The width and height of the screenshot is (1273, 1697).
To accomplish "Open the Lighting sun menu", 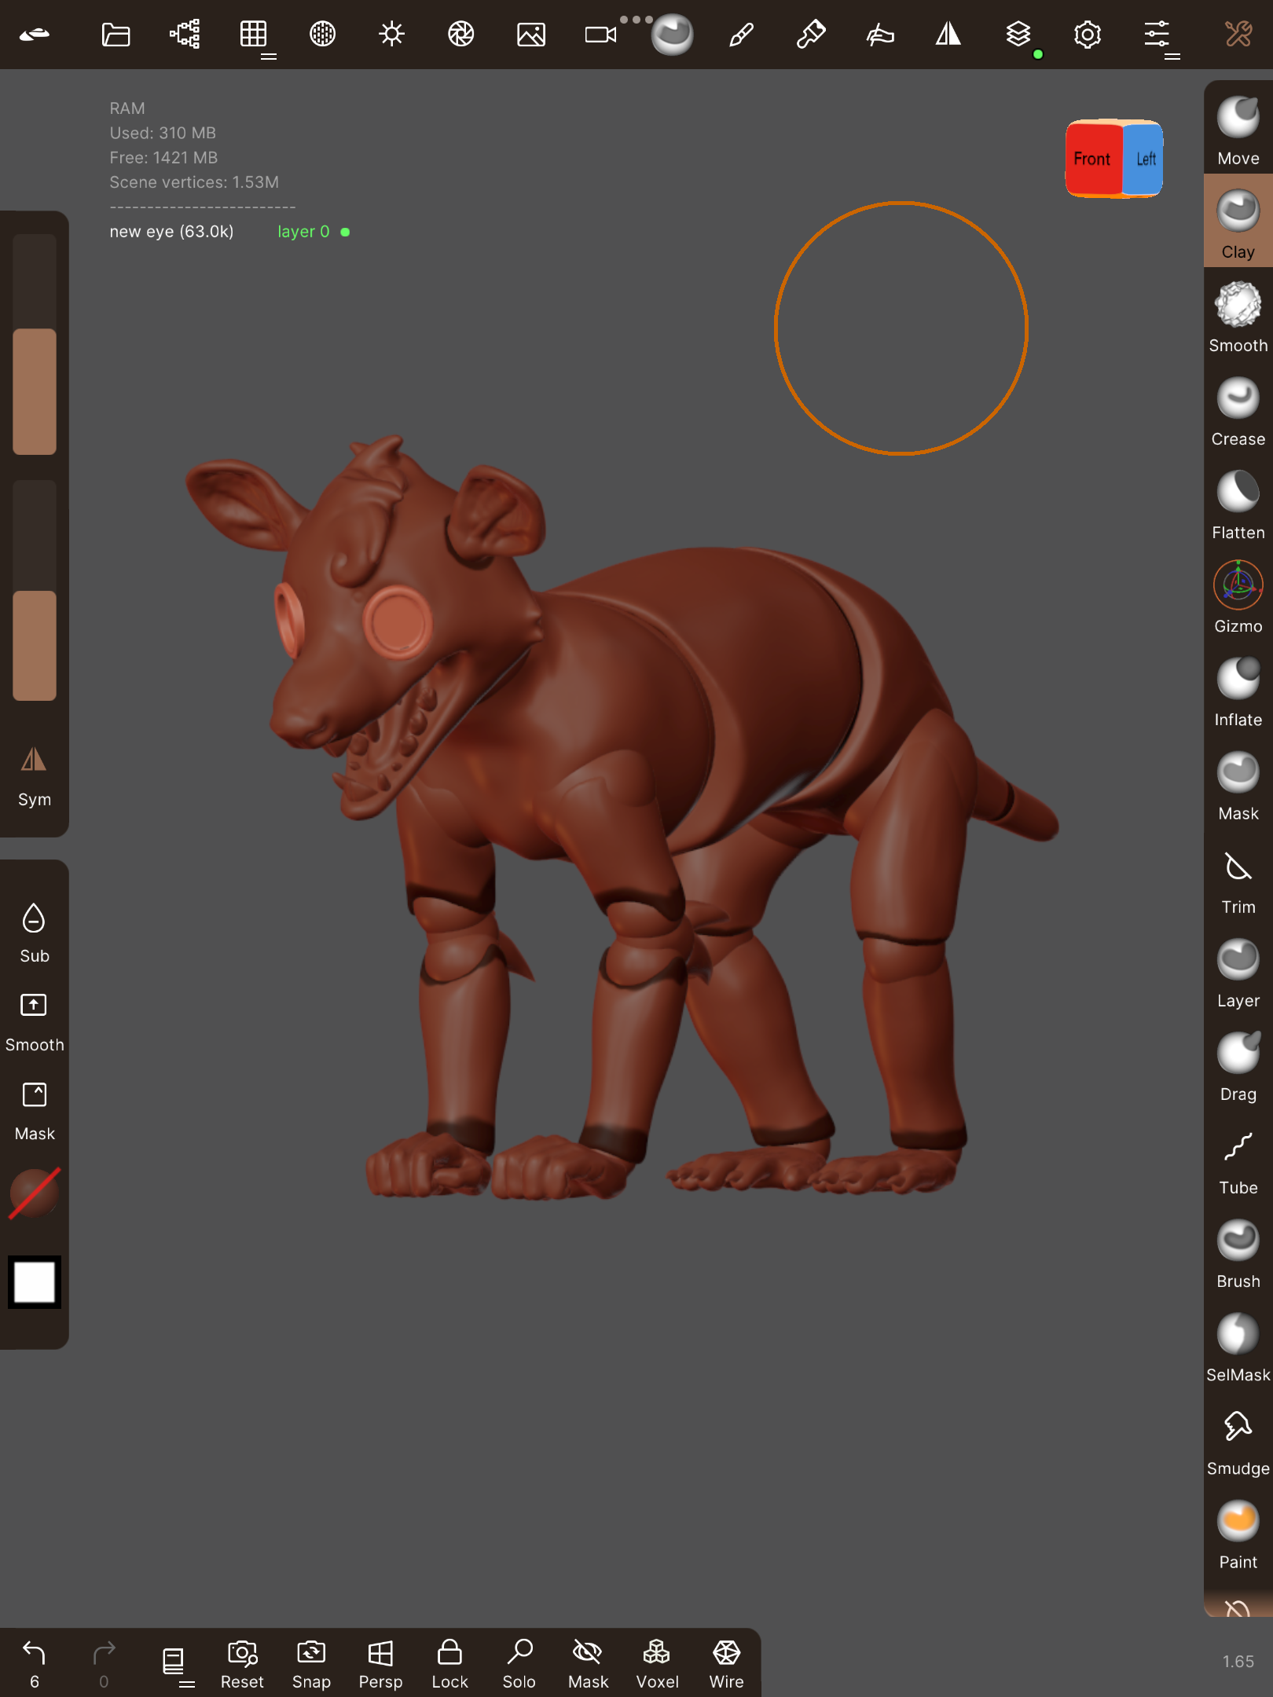I will [392, 35].
